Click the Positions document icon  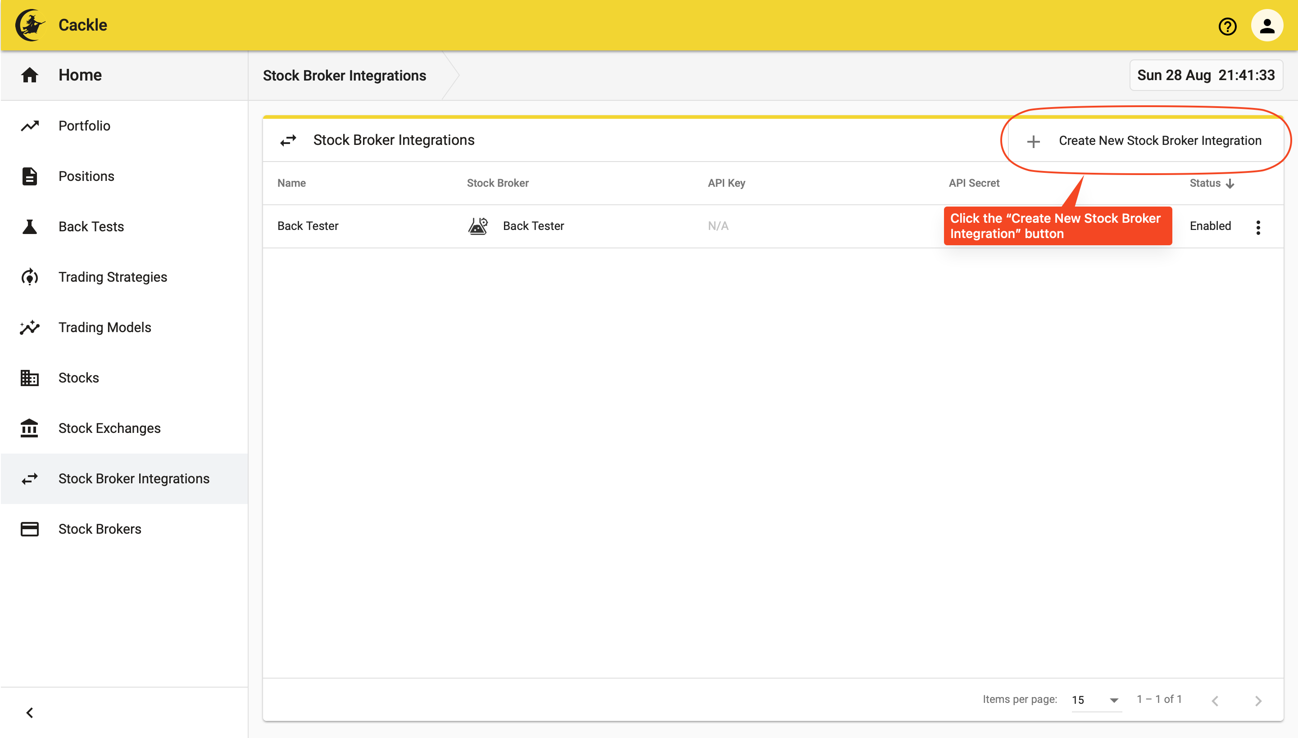coord(29,176)
